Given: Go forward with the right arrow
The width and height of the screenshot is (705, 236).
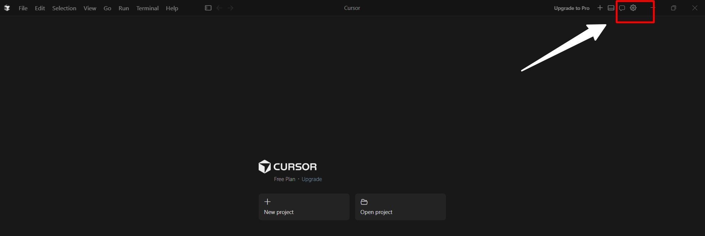Looking at the screenshot, I should (230, 8).
